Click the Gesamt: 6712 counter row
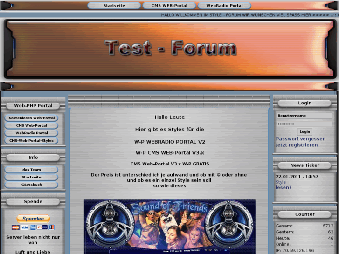This screenshot has width=339, height=254. tap(304, 226)
